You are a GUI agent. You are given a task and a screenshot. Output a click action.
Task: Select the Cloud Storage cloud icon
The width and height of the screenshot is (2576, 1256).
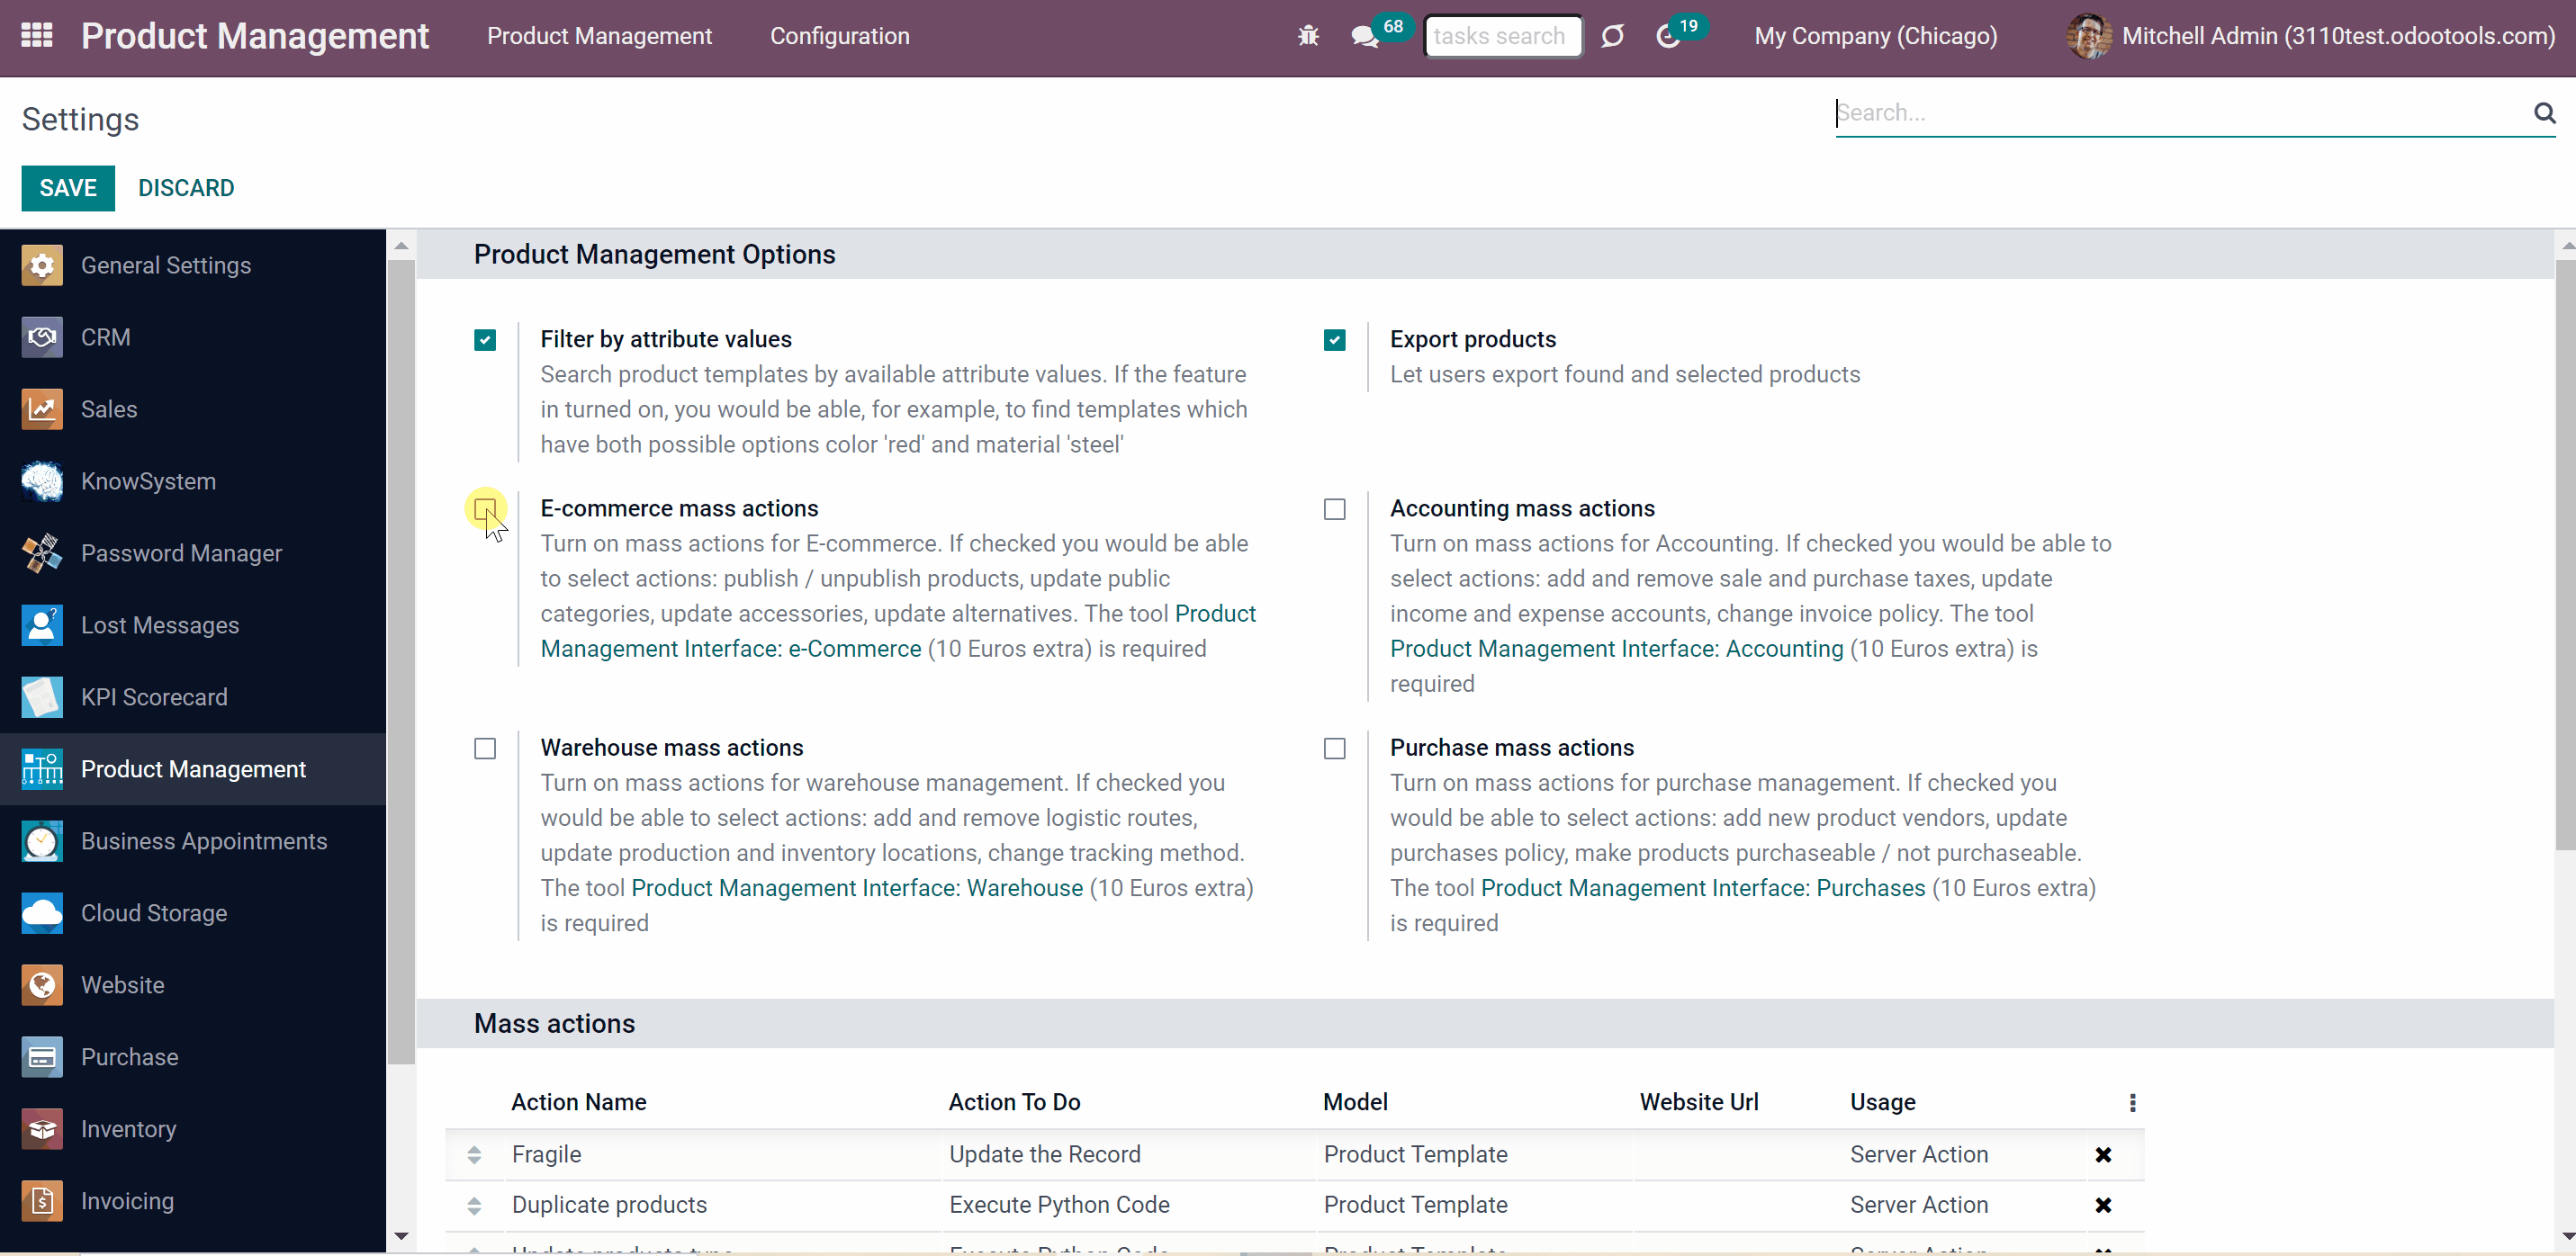coord(42,913)
